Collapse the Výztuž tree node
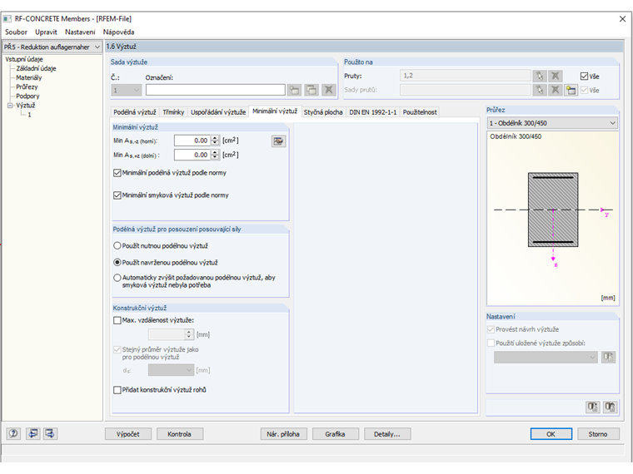The image size is (633, 474). [x=10, y=106]
